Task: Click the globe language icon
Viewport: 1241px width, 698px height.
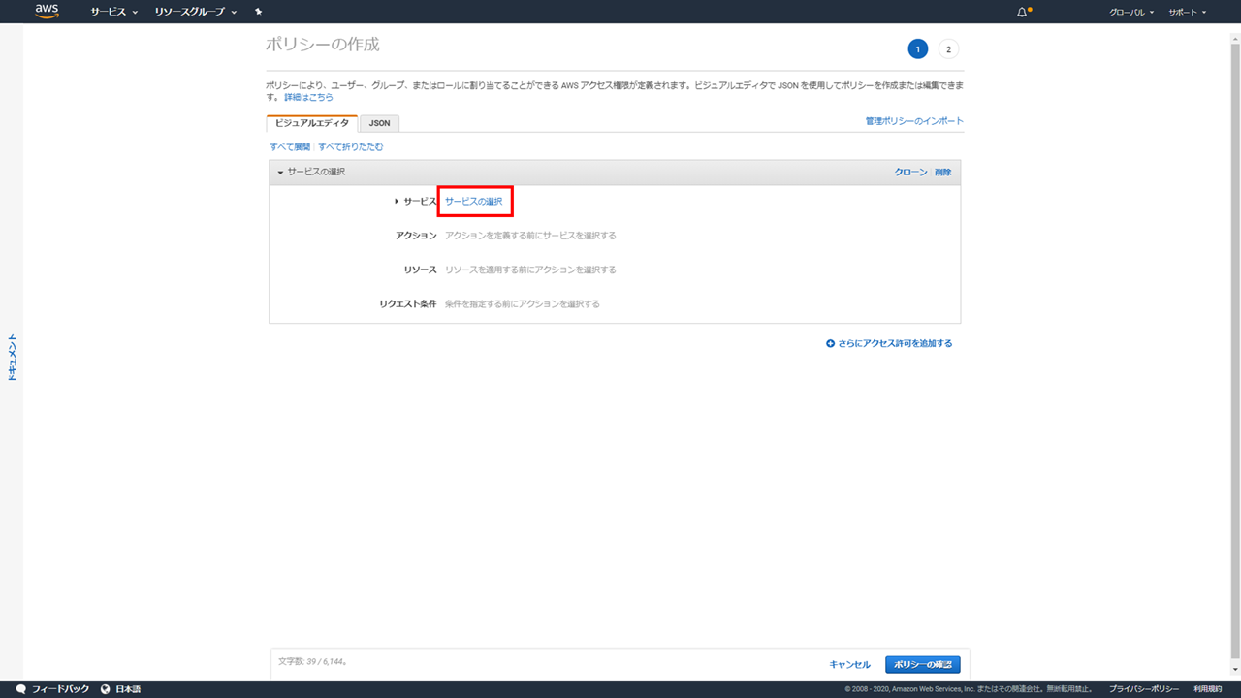Action: point(105,689)
